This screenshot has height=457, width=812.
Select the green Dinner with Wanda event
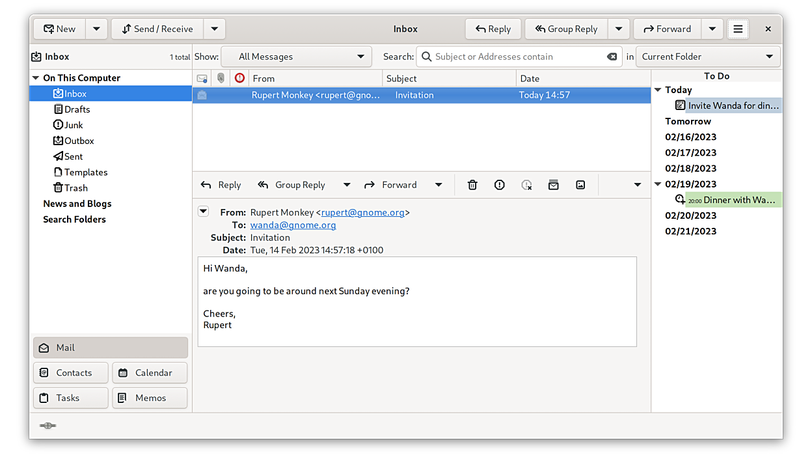click(x=733, y=200)
